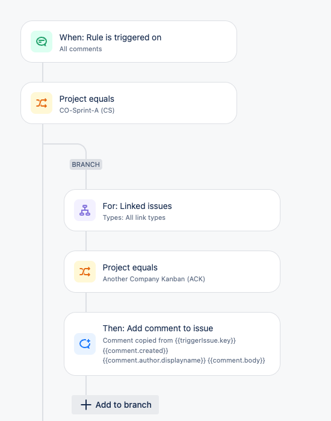
Task: Open the Project equals condition inside the branch
Action: (172, 272)
